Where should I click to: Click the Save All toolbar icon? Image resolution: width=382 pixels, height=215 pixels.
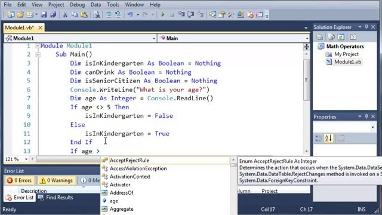coord(53,15)
